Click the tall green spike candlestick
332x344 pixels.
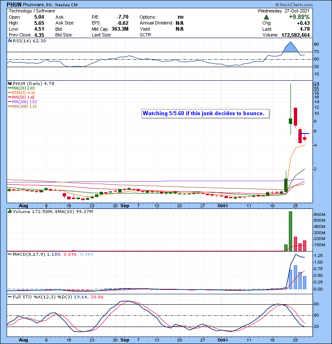tap(290, 109)
